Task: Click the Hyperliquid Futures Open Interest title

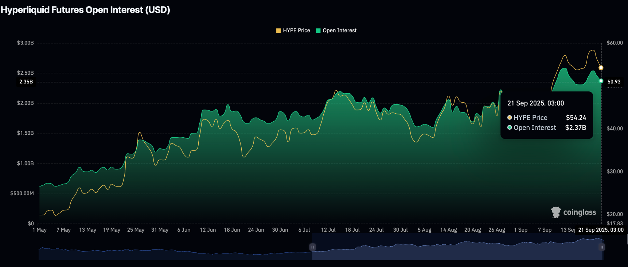Action: (x=85, y=10)
